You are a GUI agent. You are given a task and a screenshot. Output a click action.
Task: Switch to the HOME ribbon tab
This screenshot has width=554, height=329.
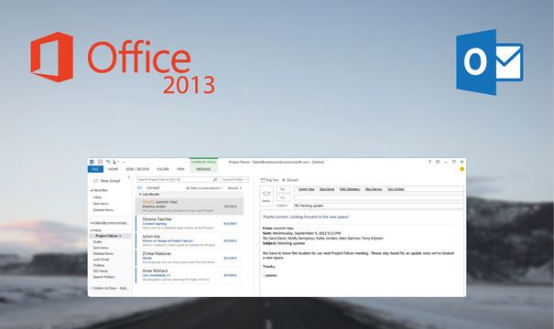pyautogui.click(x=113, y=169)
